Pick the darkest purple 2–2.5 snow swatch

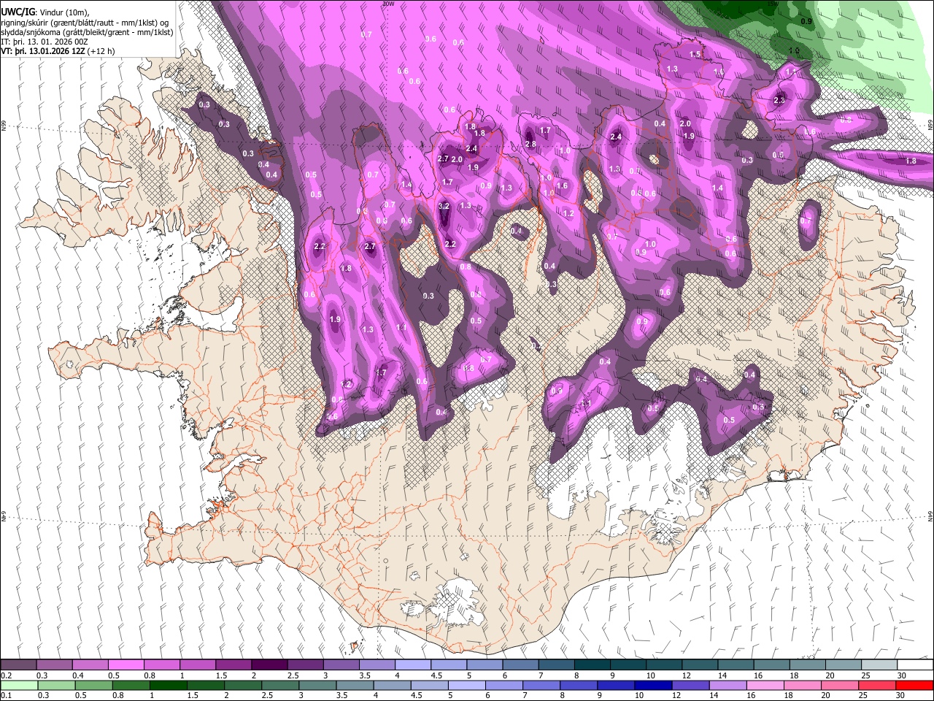[x=269, y=665]
